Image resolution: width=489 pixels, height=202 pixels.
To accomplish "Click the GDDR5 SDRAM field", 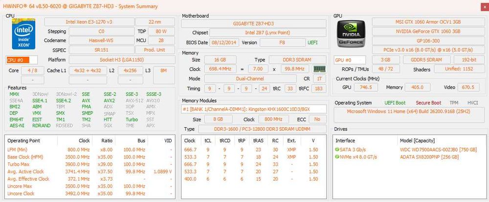I will point(426,60).
